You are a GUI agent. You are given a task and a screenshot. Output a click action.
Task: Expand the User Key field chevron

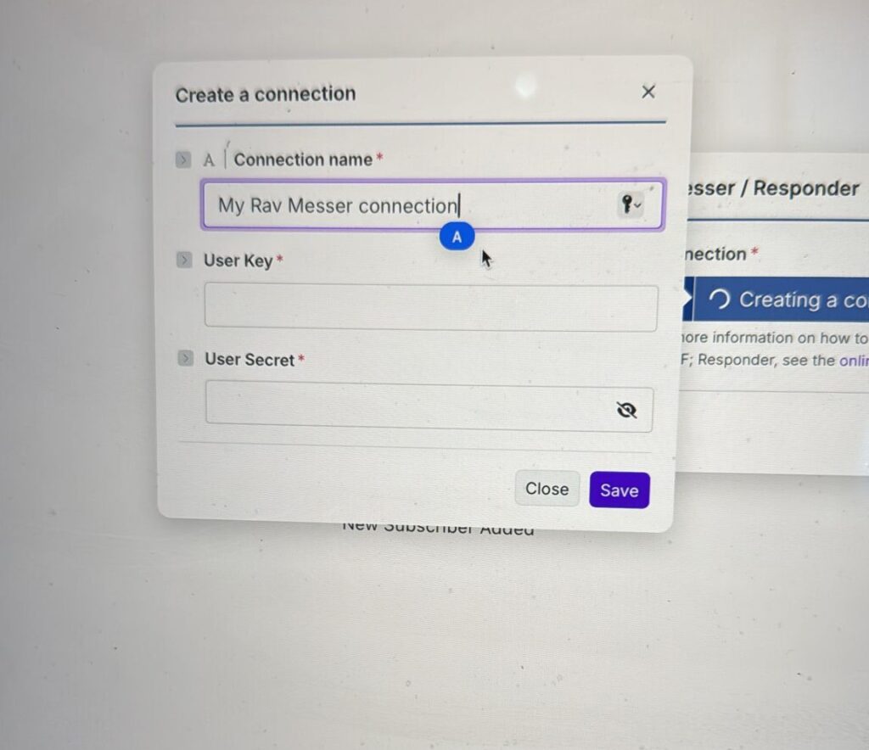coord(184,260)
